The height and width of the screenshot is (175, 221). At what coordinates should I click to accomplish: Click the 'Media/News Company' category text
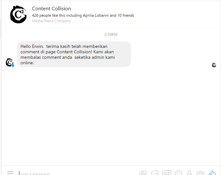click(51, 21)
